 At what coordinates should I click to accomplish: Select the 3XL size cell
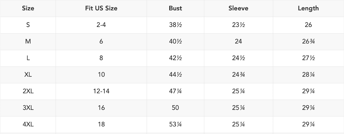coord(28,108)
